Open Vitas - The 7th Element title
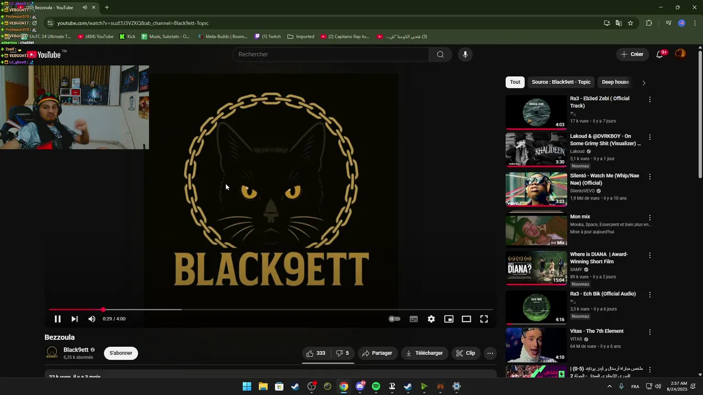The height and width of the screenshot is (395, 703). point(596,331)
